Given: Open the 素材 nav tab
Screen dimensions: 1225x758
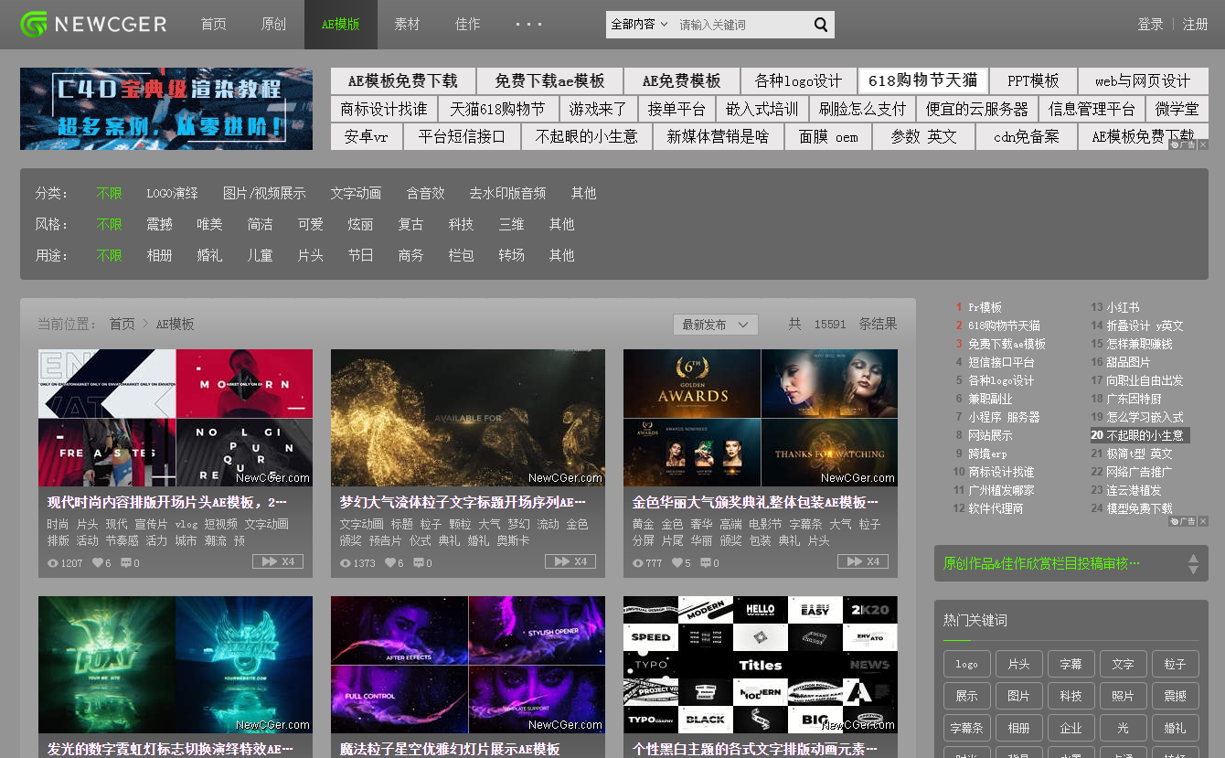Looking at the screenshot, I should 408,25.
